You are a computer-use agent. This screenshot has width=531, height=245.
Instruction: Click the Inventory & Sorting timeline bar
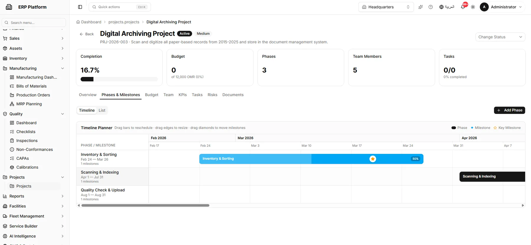tap(311, 159)
